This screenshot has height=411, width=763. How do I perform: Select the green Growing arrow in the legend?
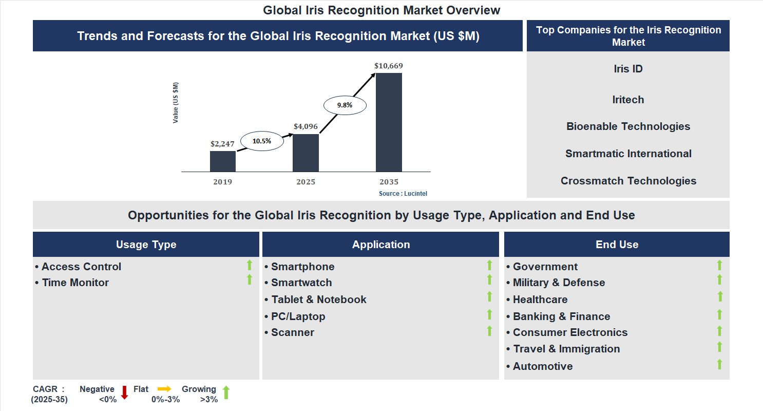(225, 393)
